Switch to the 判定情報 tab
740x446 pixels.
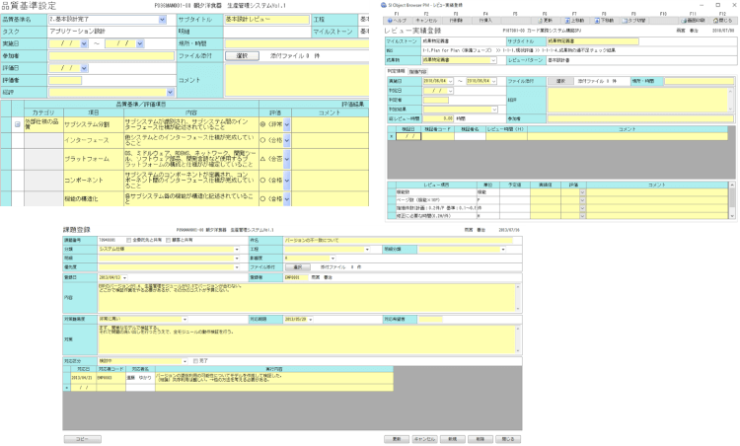pyautogui.click(x=395, y=71)
